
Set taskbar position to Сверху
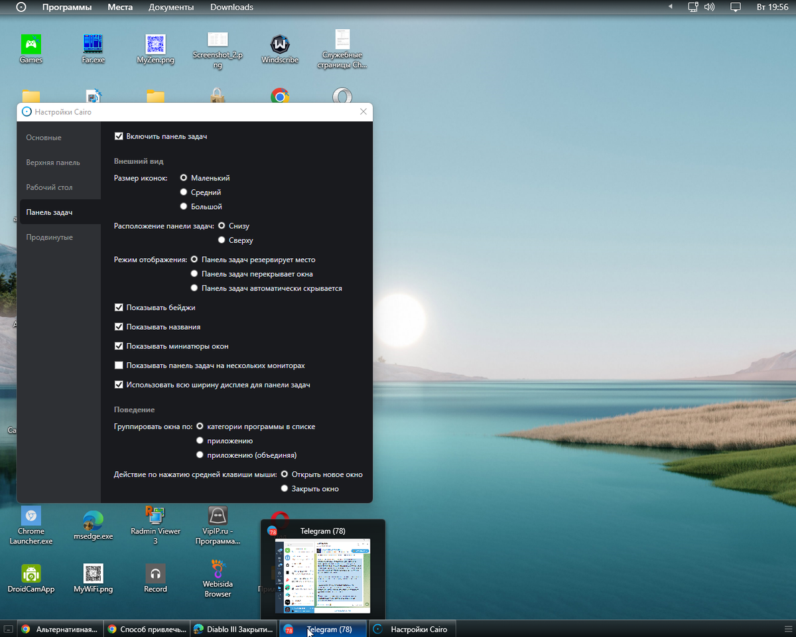222,240
